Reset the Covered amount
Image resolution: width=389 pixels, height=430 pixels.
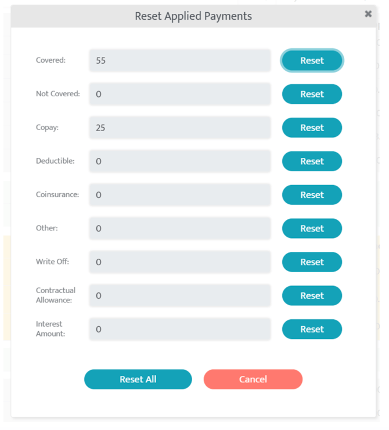coord(312,60)
